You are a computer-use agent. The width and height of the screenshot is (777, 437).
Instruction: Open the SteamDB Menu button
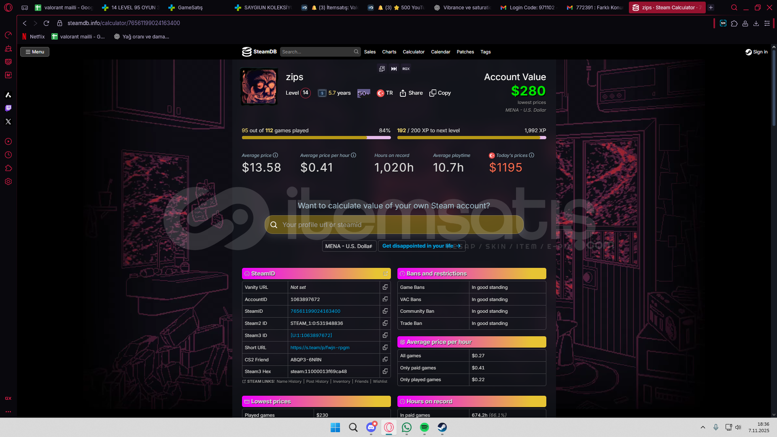35,52
